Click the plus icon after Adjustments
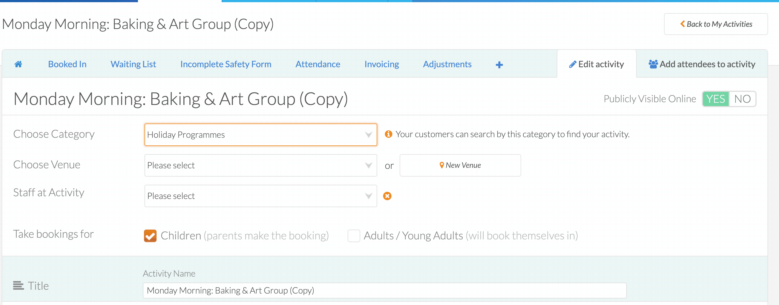779x305 pixels. 499,64
